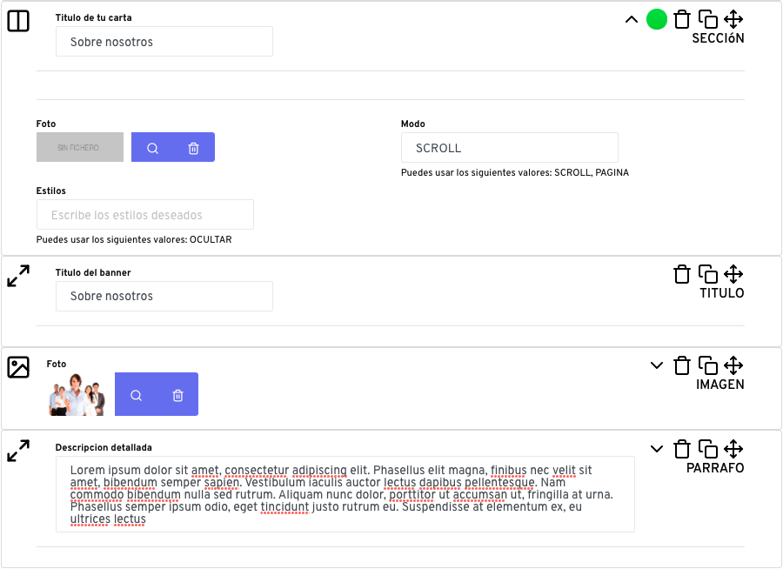This screenshot has height=569, width=783.
Task: Toggle the green active status circle
Action: pos(656,19)
